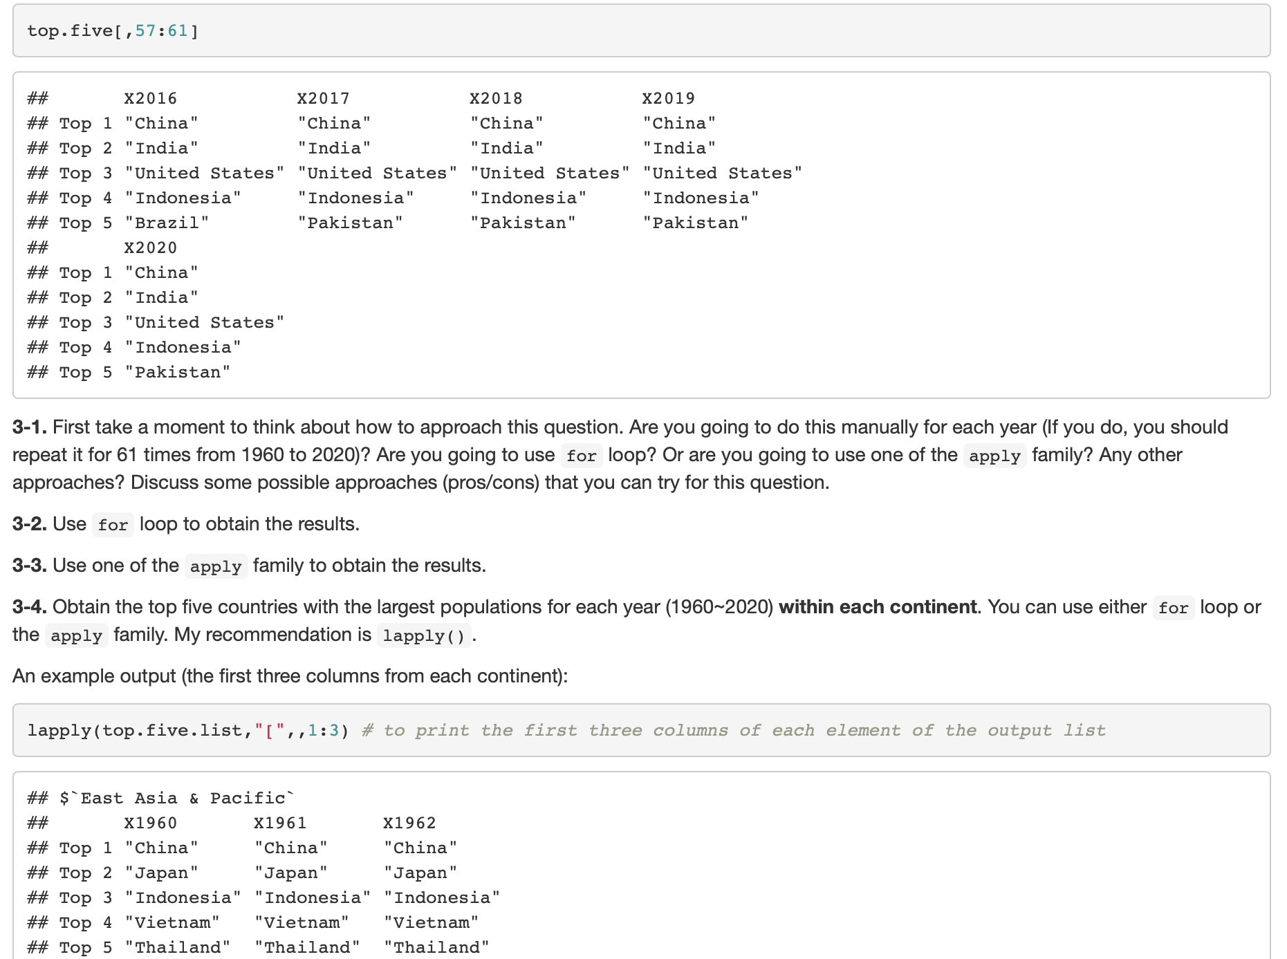Click the Pakistan Top 5 entry under X2020
This screenshot has height=959, width=1287.
(178, 372)
